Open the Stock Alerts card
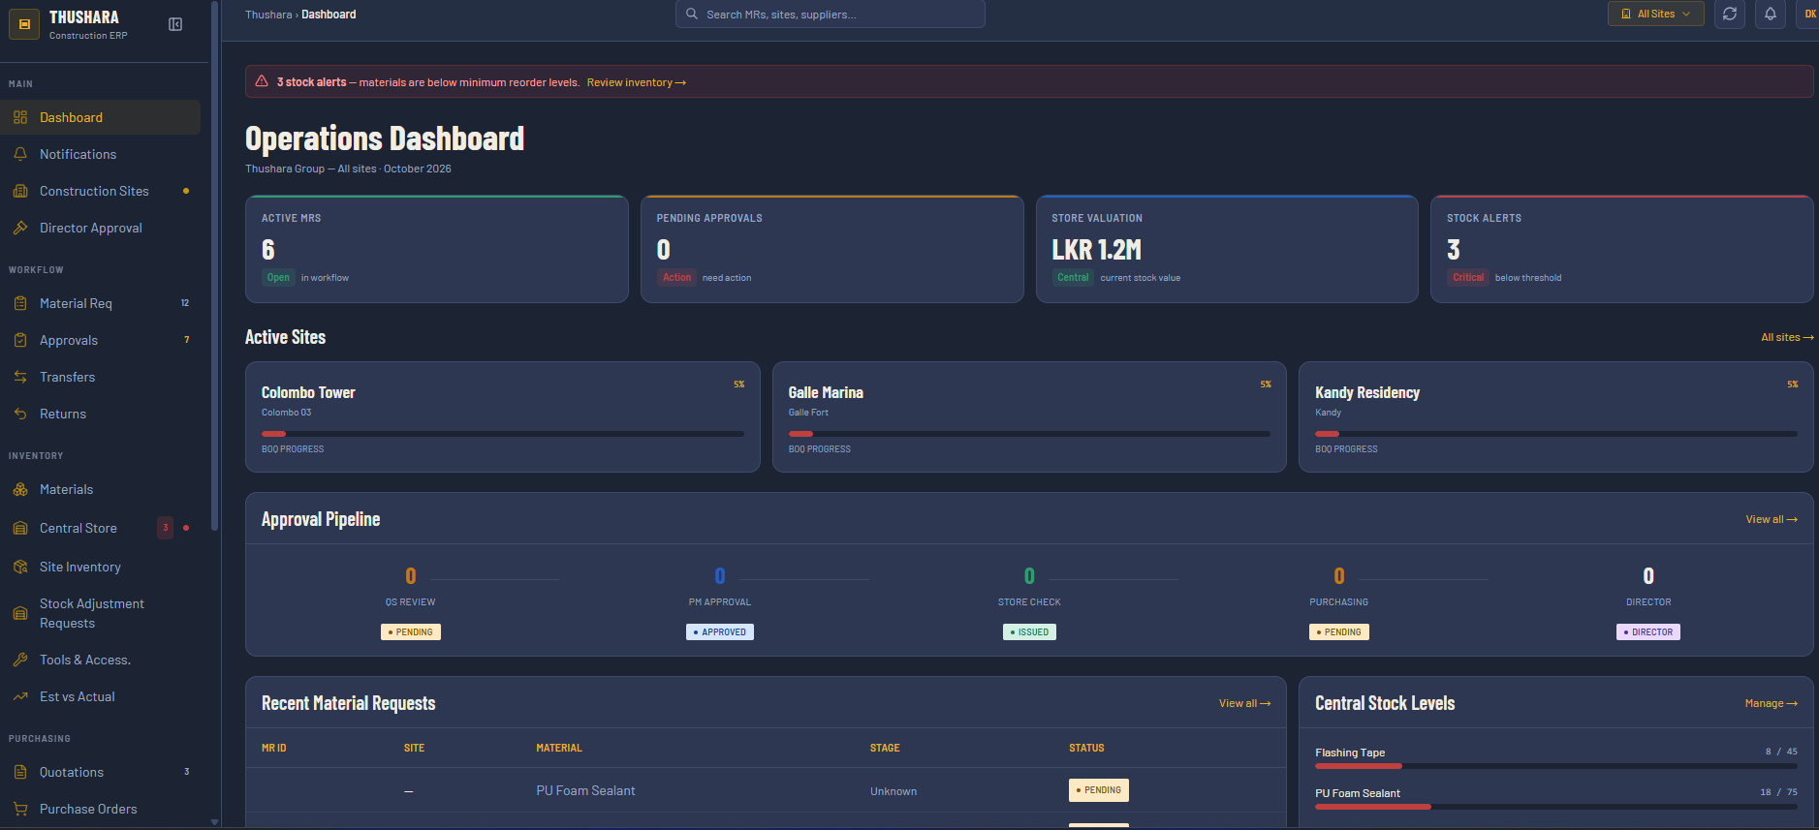The width and height of the screenshot is (1819, 830). pyautogui.click(x=1622, y=249)
